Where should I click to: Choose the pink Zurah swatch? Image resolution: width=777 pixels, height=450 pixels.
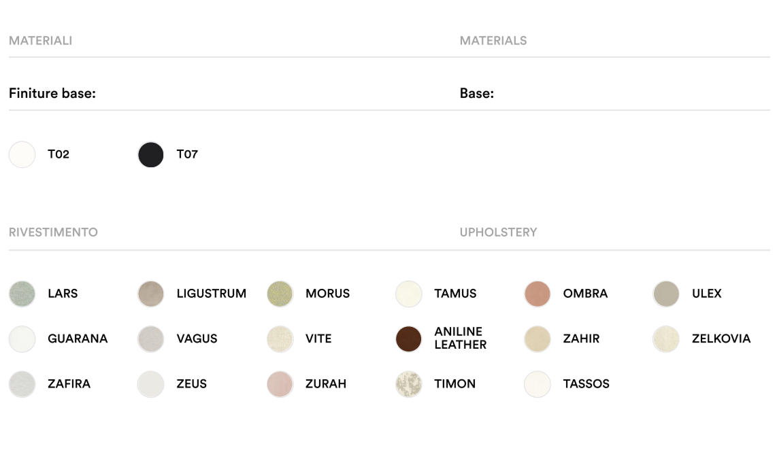point(280,384)
